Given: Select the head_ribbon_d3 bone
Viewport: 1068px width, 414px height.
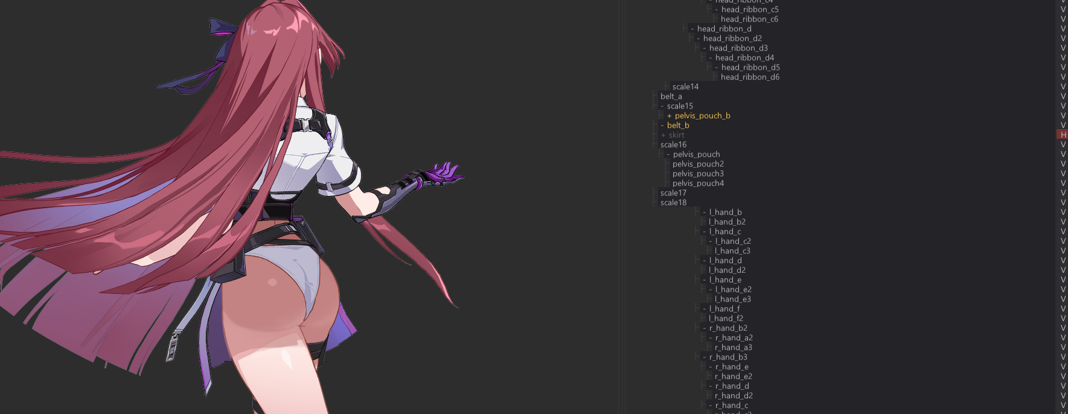Looking at the screenshot, I should 738,48.
